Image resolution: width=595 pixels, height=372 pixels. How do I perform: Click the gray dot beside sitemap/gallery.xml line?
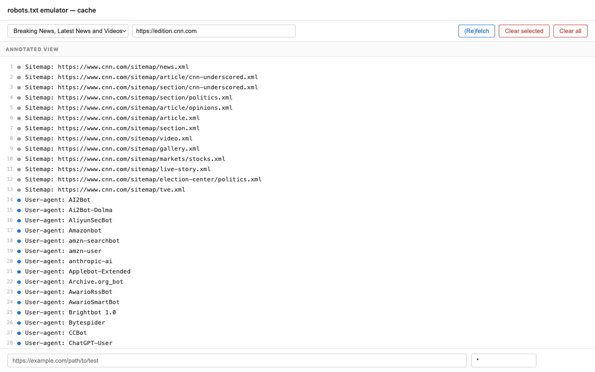click(19, 149)
